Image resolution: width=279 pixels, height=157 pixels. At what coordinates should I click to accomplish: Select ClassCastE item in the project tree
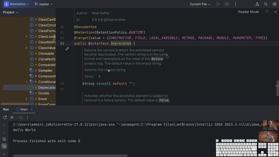[x=47, y=19]
